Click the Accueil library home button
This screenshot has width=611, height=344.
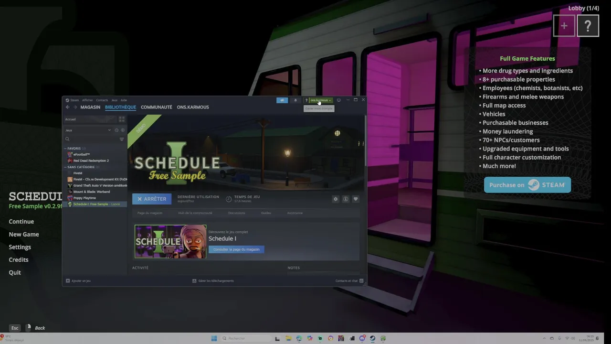90,119
